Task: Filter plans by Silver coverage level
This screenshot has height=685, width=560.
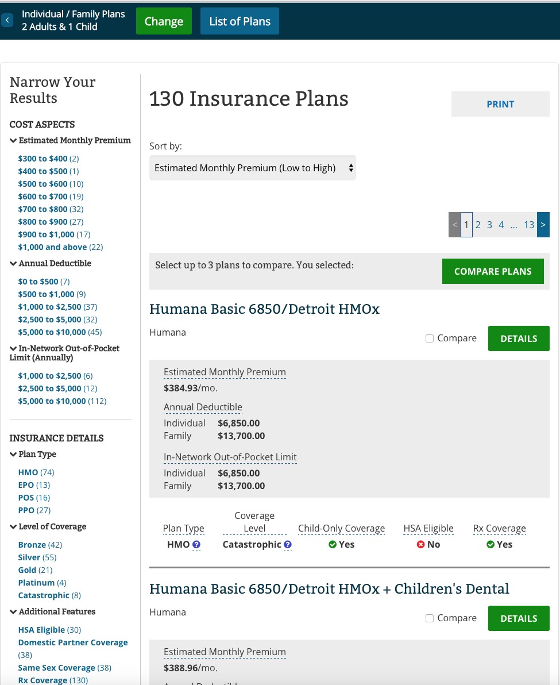Action: click(x=29, y=557)
